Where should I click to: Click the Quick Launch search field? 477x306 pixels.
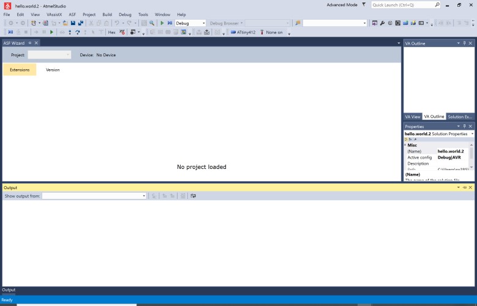(x=405, y=5)
